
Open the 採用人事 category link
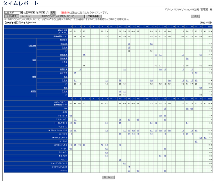(x=64, y=69)
